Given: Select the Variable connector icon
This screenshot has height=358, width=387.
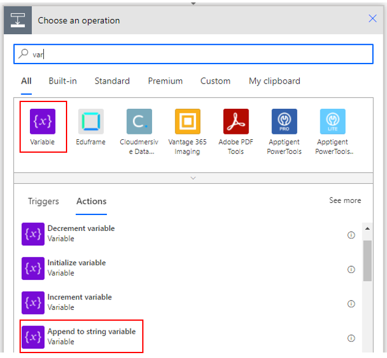Looking at the screenshot, I should (43, 122).
